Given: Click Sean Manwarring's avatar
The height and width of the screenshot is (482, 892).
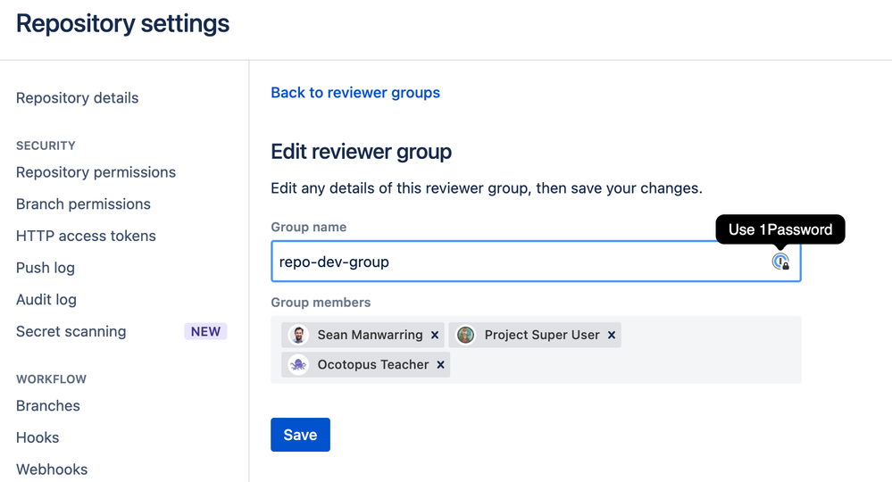Looking at the screenshot, I should coord(299,336).
